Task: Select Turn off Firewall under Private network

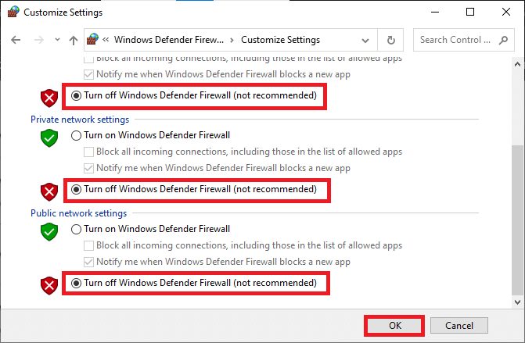Action: 76,190
